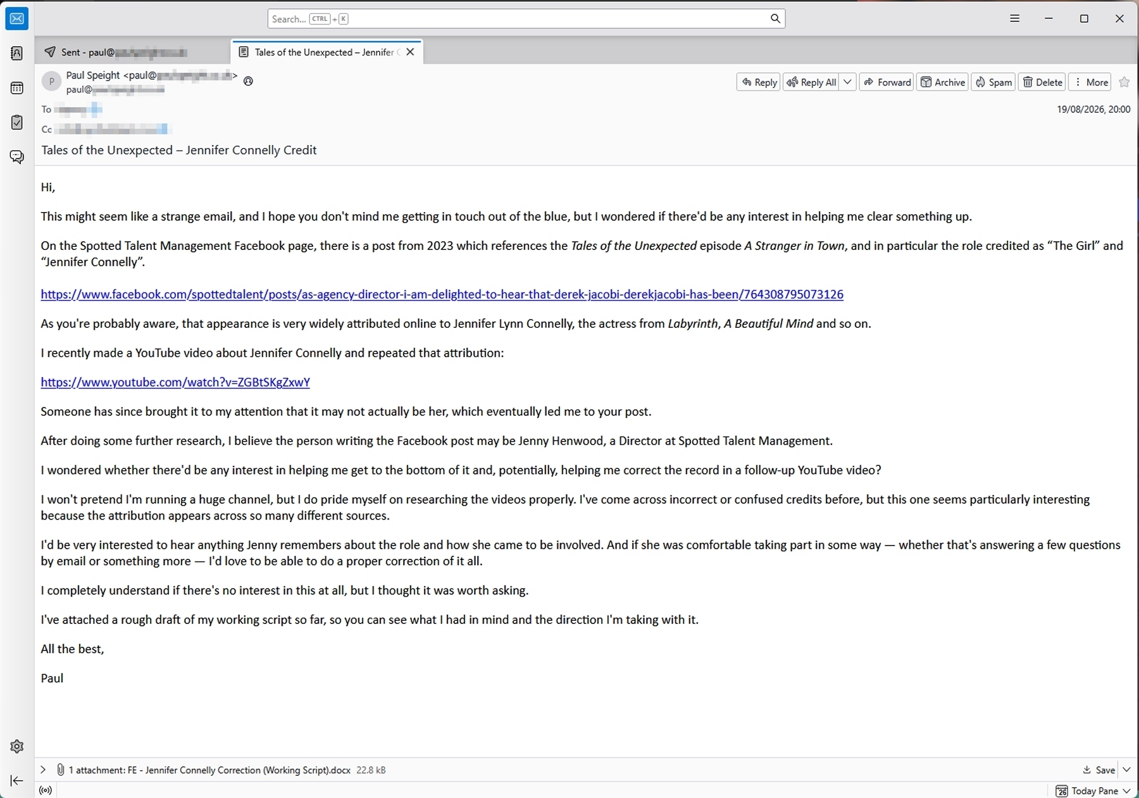Open the Tasks sidebar icon
Viewport: 1139px width, 798px height.
pos(17,122)
